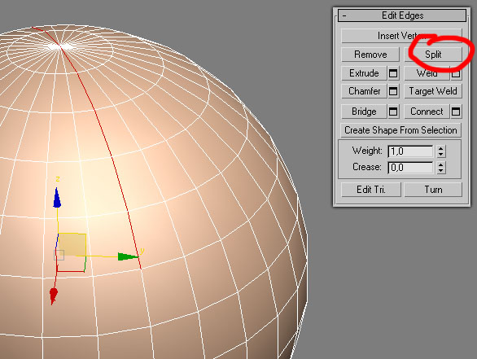Click the Turn button
Viewport: 477px width, 359px height.
point(433,190)
